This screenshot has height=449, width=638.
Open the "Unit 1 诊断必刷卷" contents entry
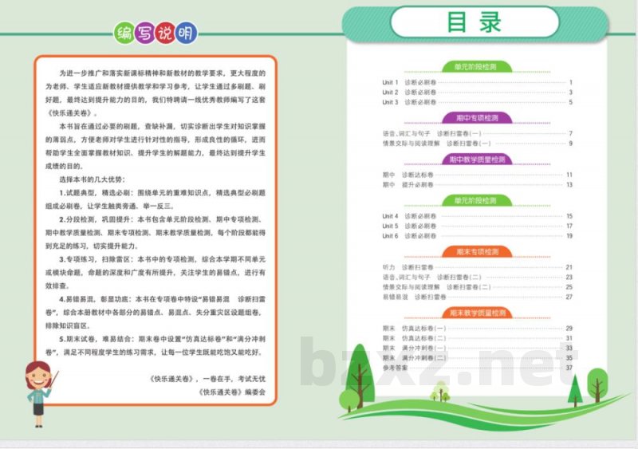[x=477, y=82]
